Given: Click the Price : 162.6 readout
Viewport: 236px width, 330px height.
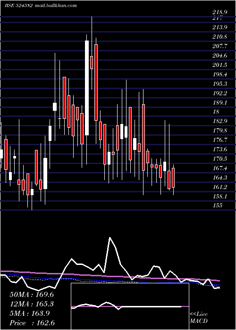Looking at the screenshot, I should 32,323.
